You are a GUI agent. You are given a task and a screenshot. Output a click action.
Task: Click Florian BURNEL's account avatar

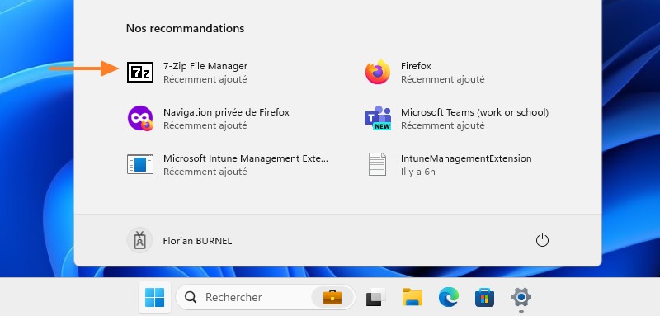139,241
